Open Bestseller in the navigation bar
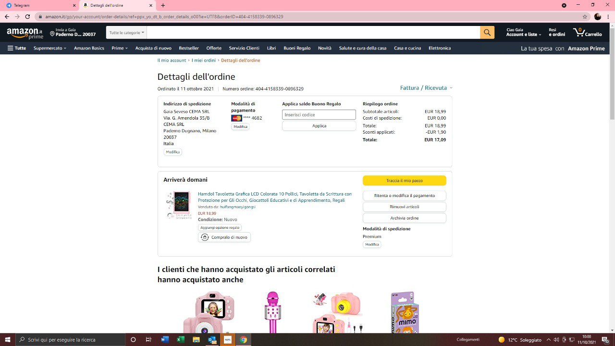 point(189,48)
